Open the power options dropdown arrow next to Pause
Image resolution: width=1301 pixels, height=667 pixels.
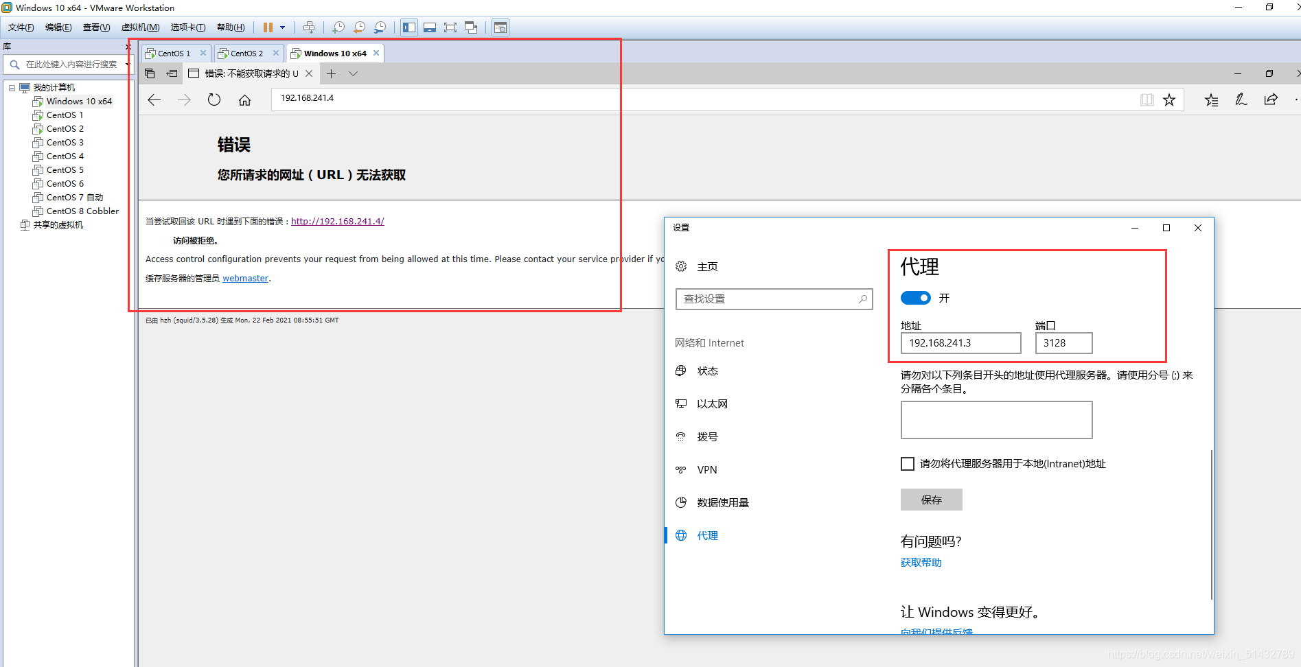[x=282, y=27]
